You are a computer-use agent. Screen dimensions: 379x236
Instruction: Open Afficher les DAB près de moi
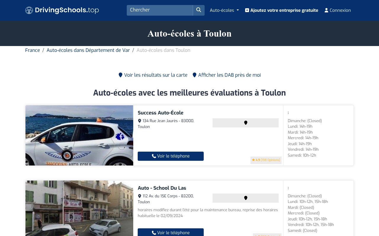coord(229,75)
